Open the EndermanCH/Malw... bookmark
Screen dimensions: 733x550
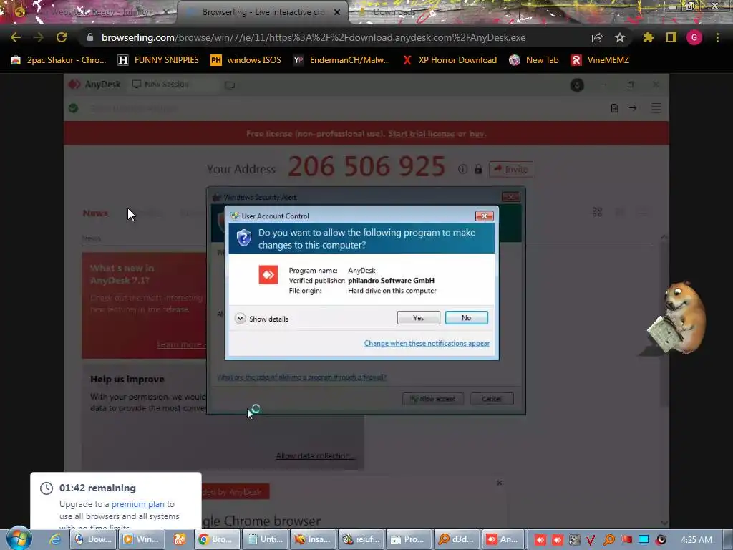point(341,60)
